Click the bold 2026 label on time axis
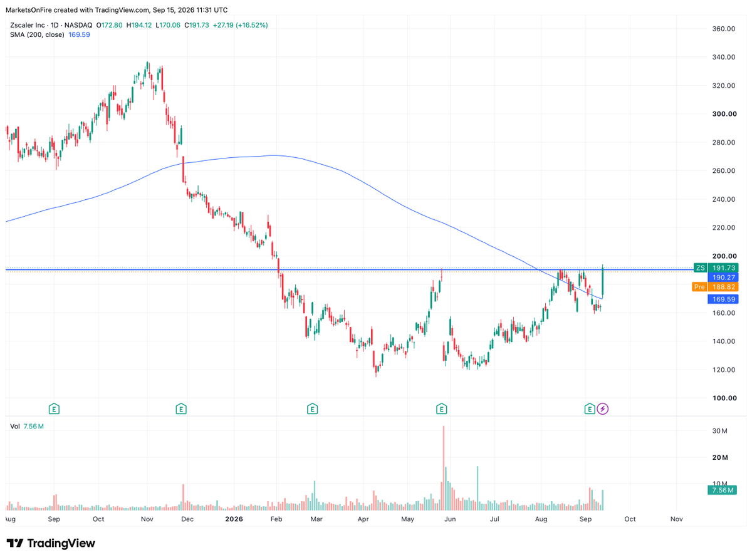 234,519
